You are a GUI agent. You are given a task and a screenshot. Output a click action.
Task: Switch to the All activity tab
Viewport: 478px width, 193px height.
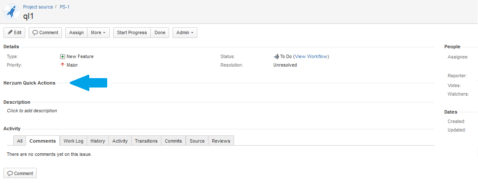pos(20,141)
